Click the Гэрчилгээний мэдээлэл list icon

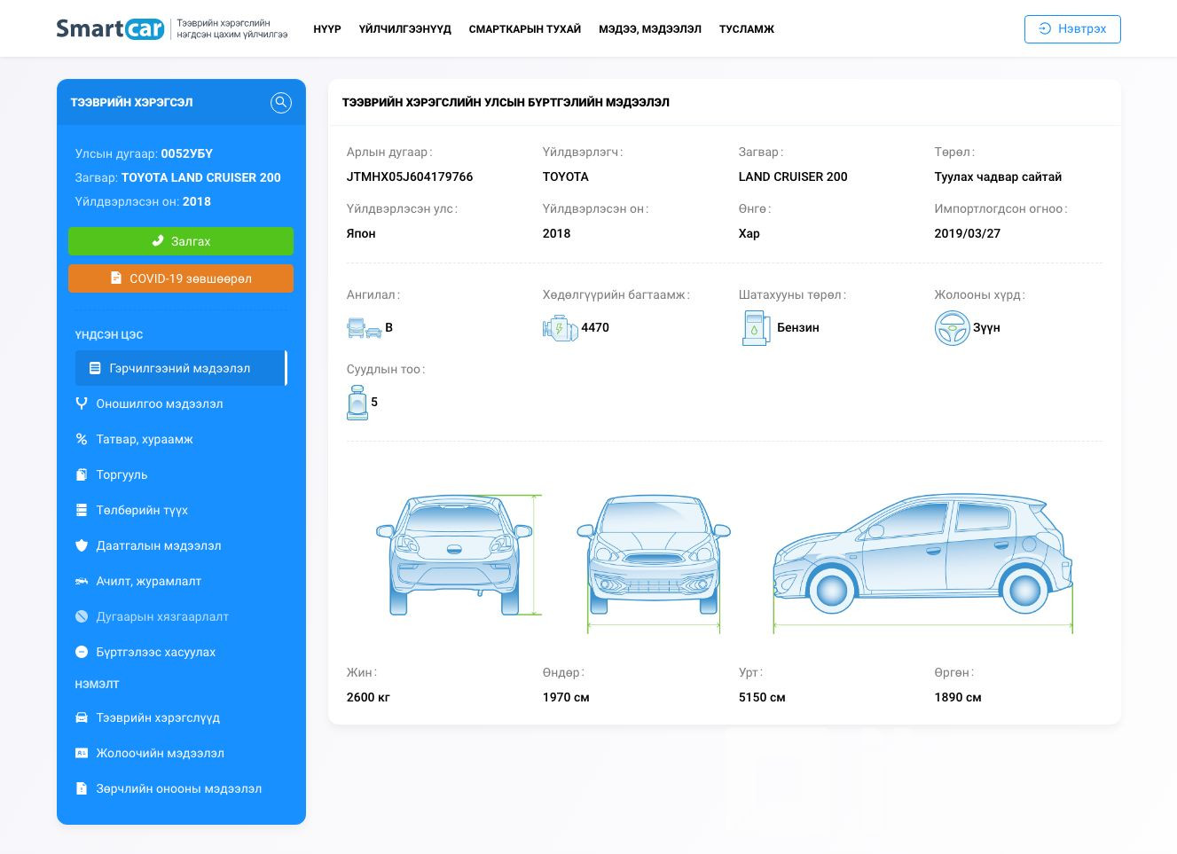click(95, 368)
